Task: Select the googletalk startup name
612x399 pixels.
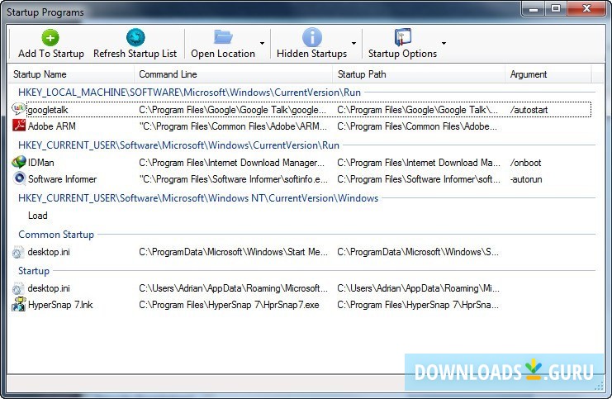Action: tap(48, 110)
